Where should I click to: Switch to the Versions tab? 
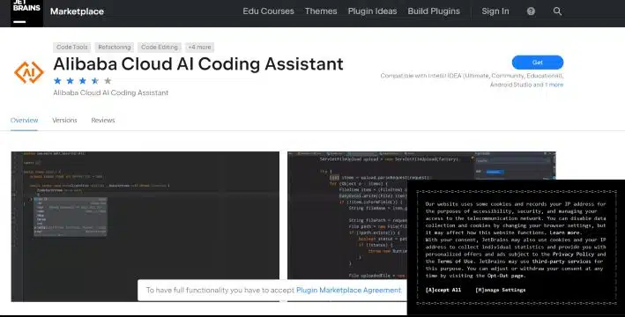tap(64, 121)
